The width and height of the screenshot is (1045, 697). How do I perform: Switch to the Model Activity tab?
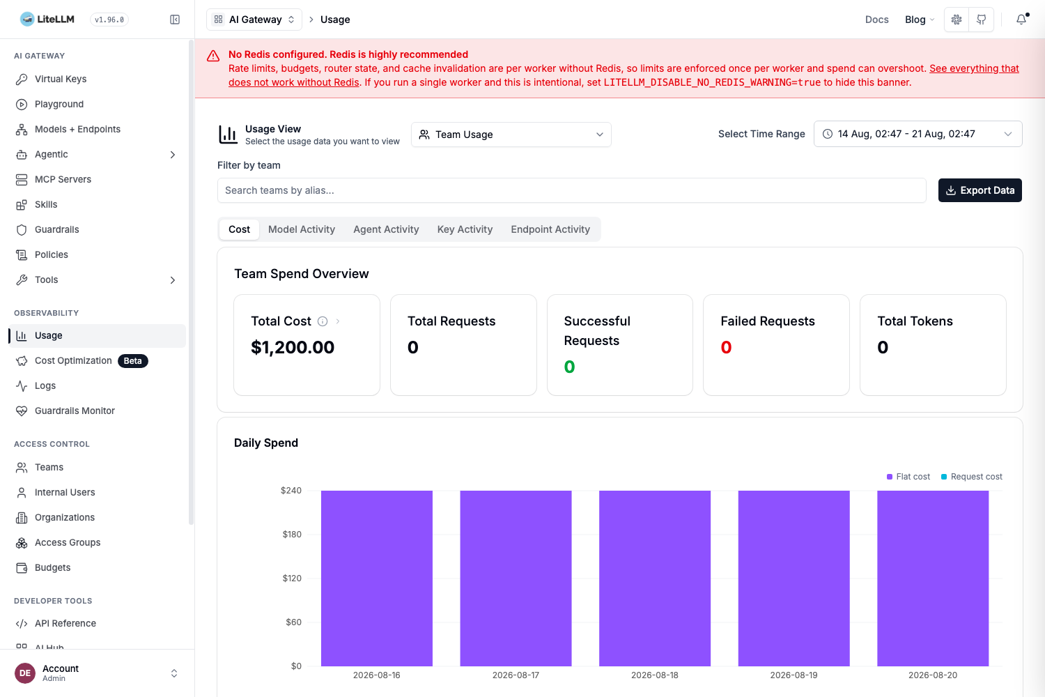(302, 229)
